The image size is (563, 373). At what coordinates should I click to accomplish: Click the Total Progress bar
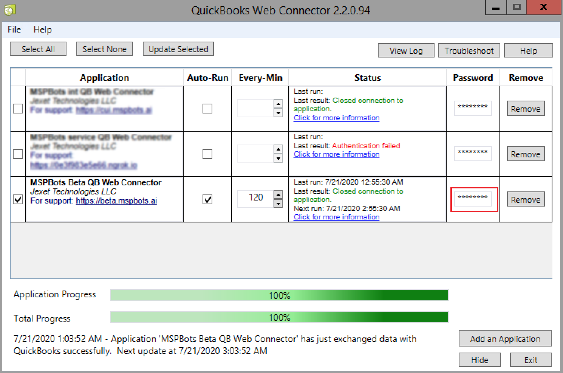(x=279, y=317)
